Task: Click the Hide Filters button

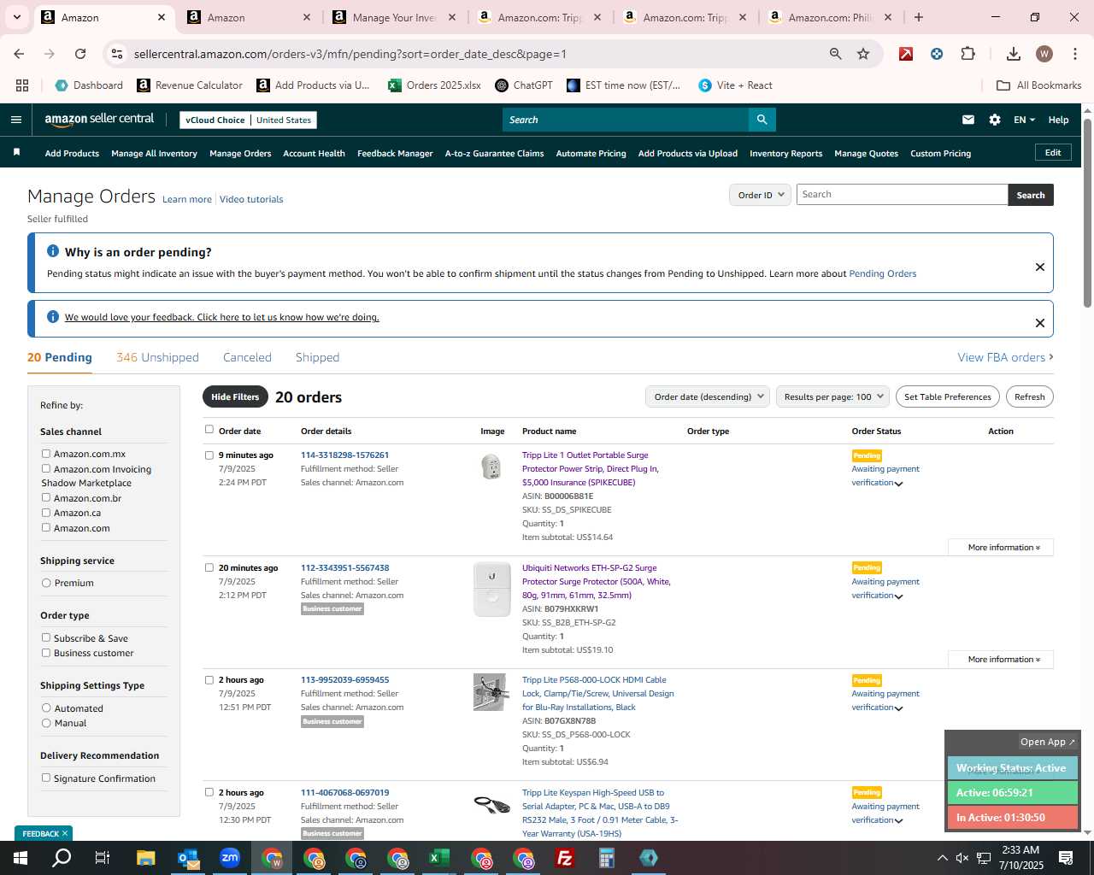Action: 235,396
